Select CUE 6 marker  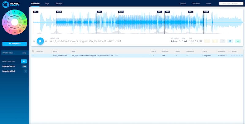pos(167,12)
